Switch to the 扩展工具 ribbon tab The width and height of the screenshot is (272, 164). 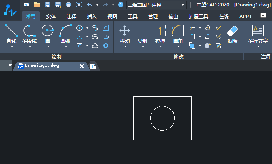pos(199,17)
